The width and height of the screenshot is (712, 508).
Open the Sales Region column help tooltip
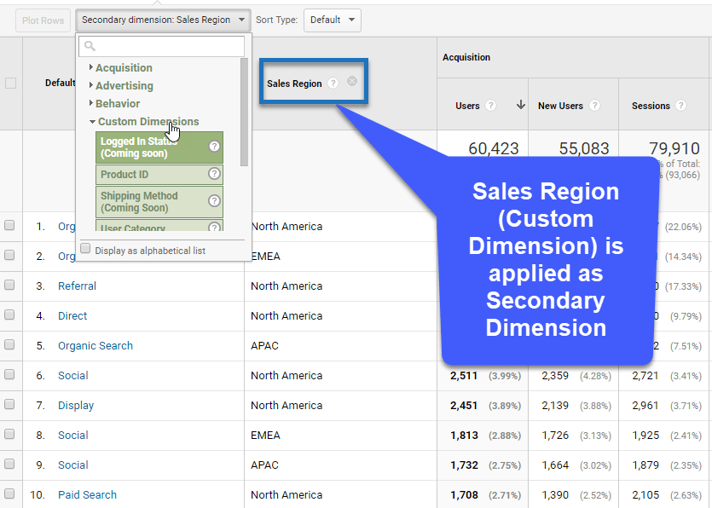(x=332, y=82)
